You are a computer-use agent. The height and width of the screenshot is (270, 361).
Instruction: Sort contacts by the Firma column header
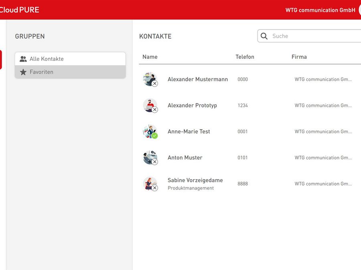click(x=299, y=57)
